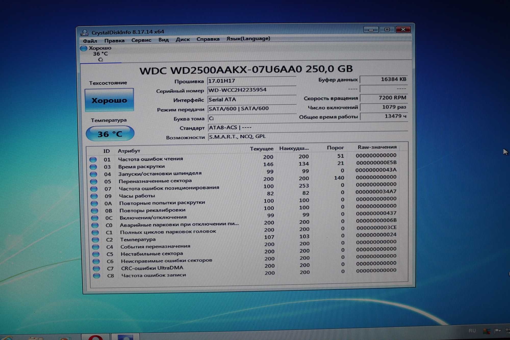Open the Правка menu

click(x=114, y=41)
